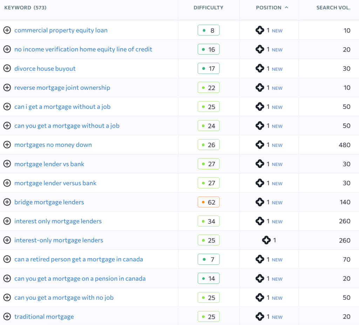
Task: Toggle the Position sort arrow
Action: pos(286,7)
